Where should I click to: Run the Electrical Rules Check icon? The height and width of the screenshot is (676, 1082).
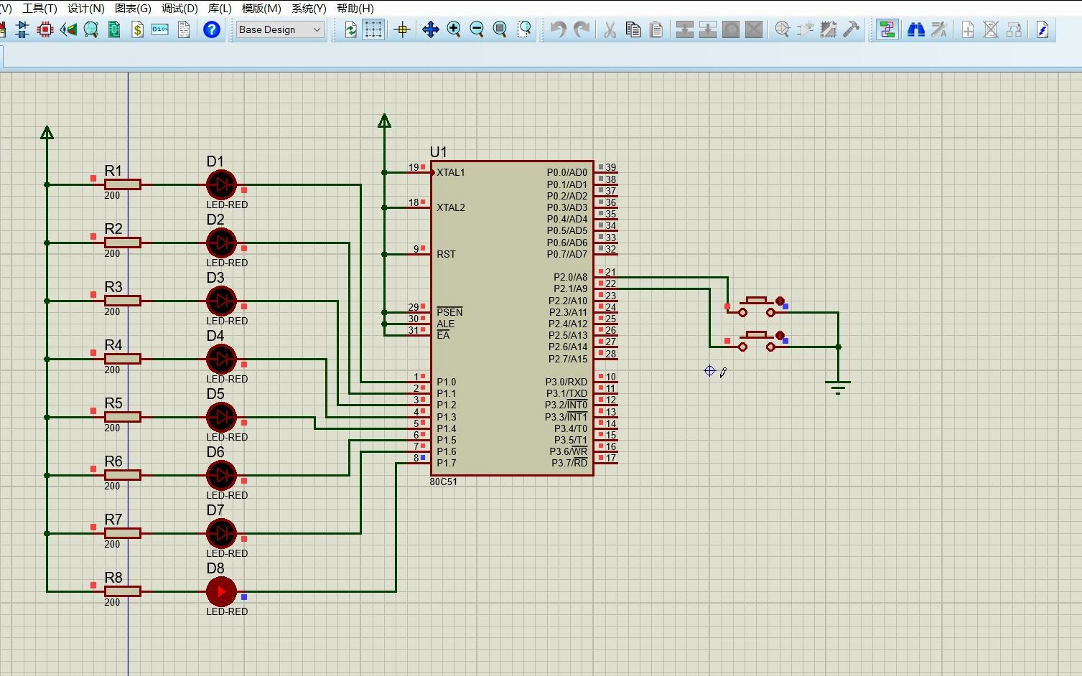click(1043, 29)
